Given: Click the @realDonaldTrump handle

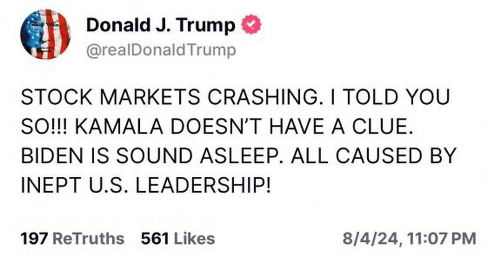Looking at the screenshot, I should pyautogui.click(x=161, y=50).
